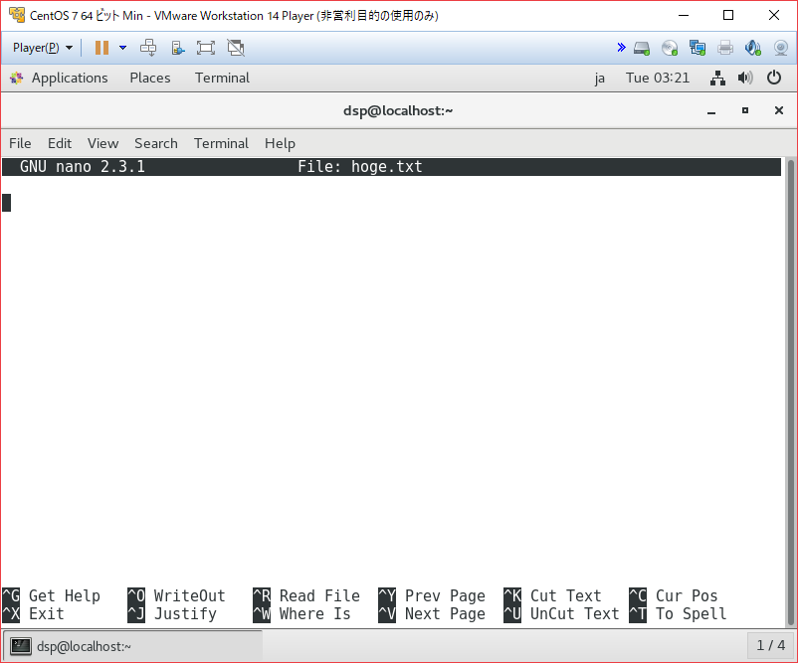This screenshot has height=663, width=798.
Task: Click the ja input language indicator
Action: [600, 79]
